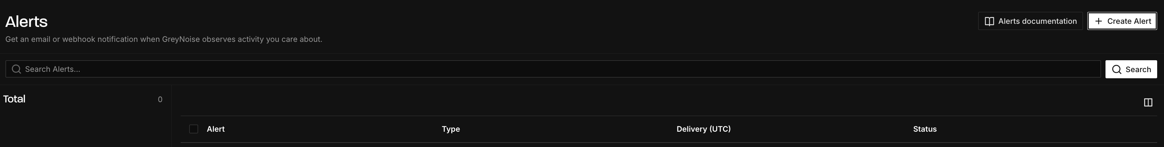Click the Total count showing 0
This screenshot has height=147, width=1164.
click(x=160, y=99)
